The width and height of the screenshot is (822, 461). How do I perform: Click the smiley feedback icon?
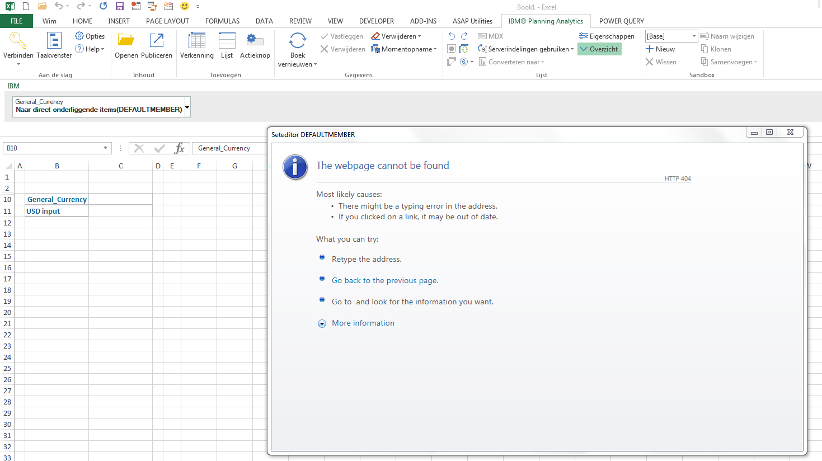click(x=185, y=6)
